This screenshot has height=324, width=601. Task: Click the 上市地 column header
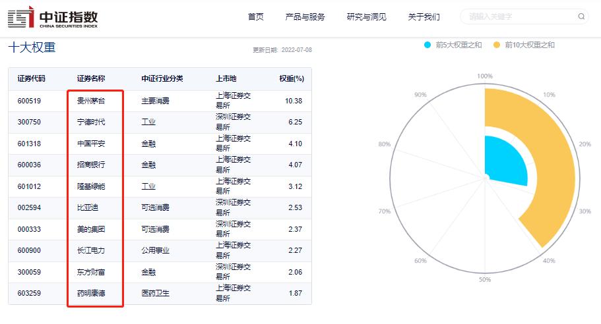(226, 78)
